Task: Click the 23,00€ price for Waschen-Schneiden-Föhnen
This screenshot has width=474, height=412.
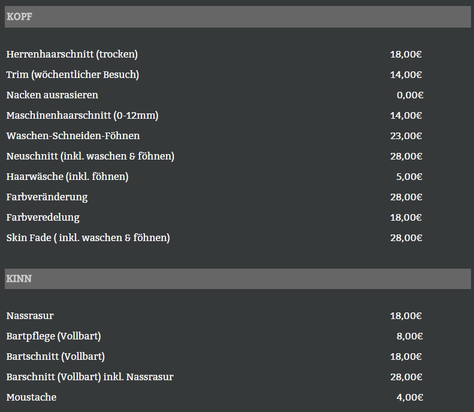Action: click(406, 136)
